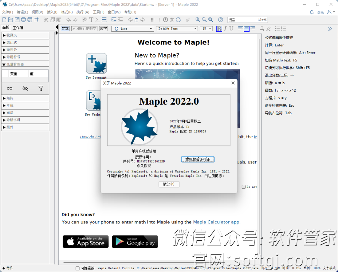Align text to the right
Screen dimensions: 338x272
(253, 29)
